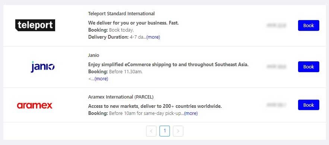Expand more details for Teleport delivery duration
329x145 pixels.
153,37
